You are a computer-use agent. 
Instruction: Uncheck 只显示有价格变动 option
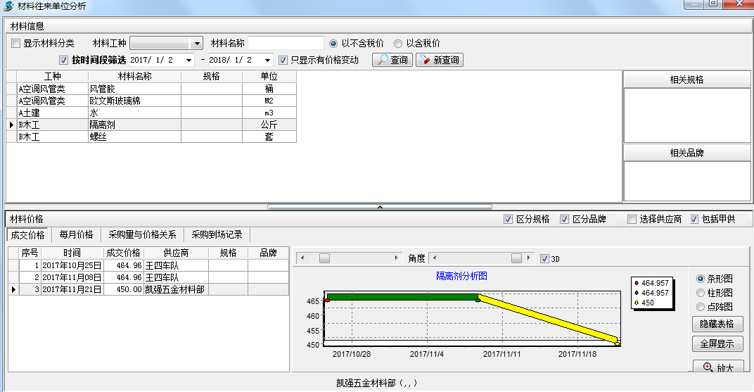(283, 60)
